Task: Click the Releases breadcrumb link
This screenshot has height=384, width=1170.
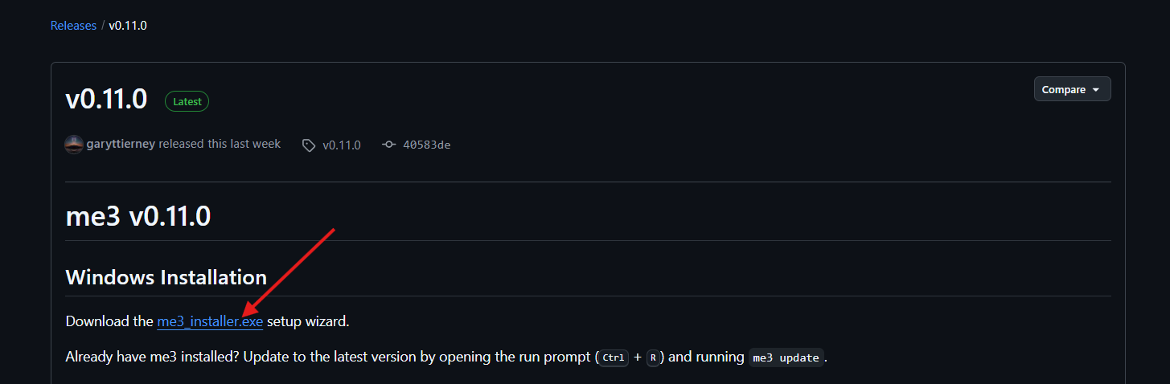Action: [73, 26]
